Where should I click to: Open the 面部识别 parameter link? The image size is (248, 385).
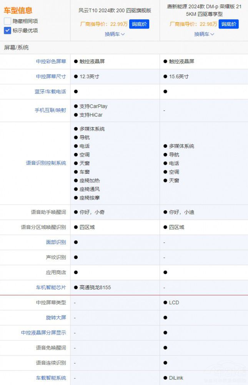coord(56,243)
